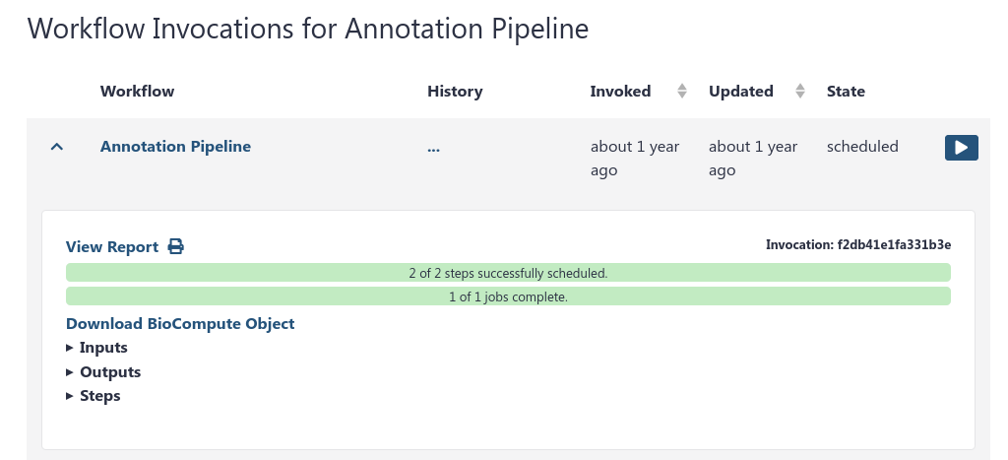Click the sort arrows on the Updated column
This screenshot has width=1008, height=460.
tap(799, 92)
